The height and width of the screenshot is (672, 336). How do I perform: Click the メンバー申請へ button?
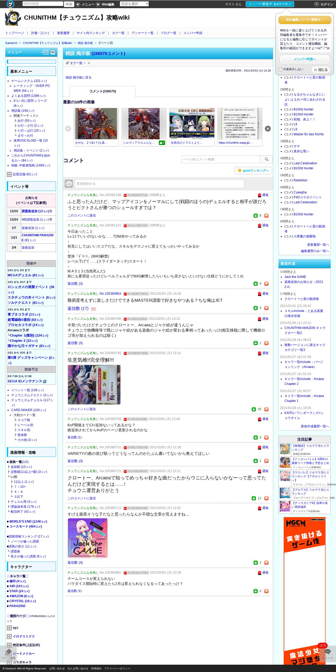click(305, 59)
